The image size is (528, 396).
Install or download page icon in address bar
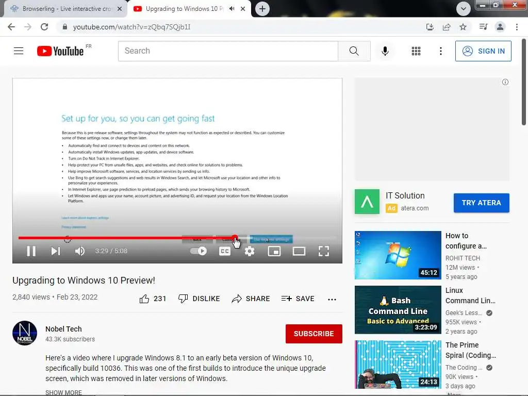[x=430, y=27]
